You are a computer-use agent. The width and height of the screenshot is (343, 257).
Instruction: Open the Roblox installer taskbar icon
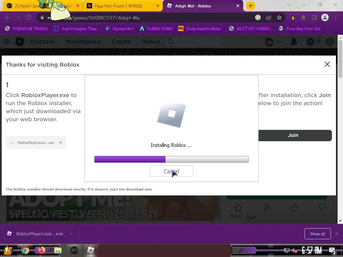pos(90,250)
